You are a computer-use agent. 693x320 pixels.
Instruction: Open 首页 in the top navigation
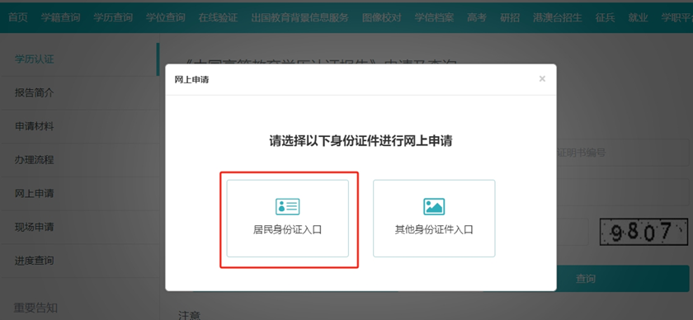coord(17,17)
